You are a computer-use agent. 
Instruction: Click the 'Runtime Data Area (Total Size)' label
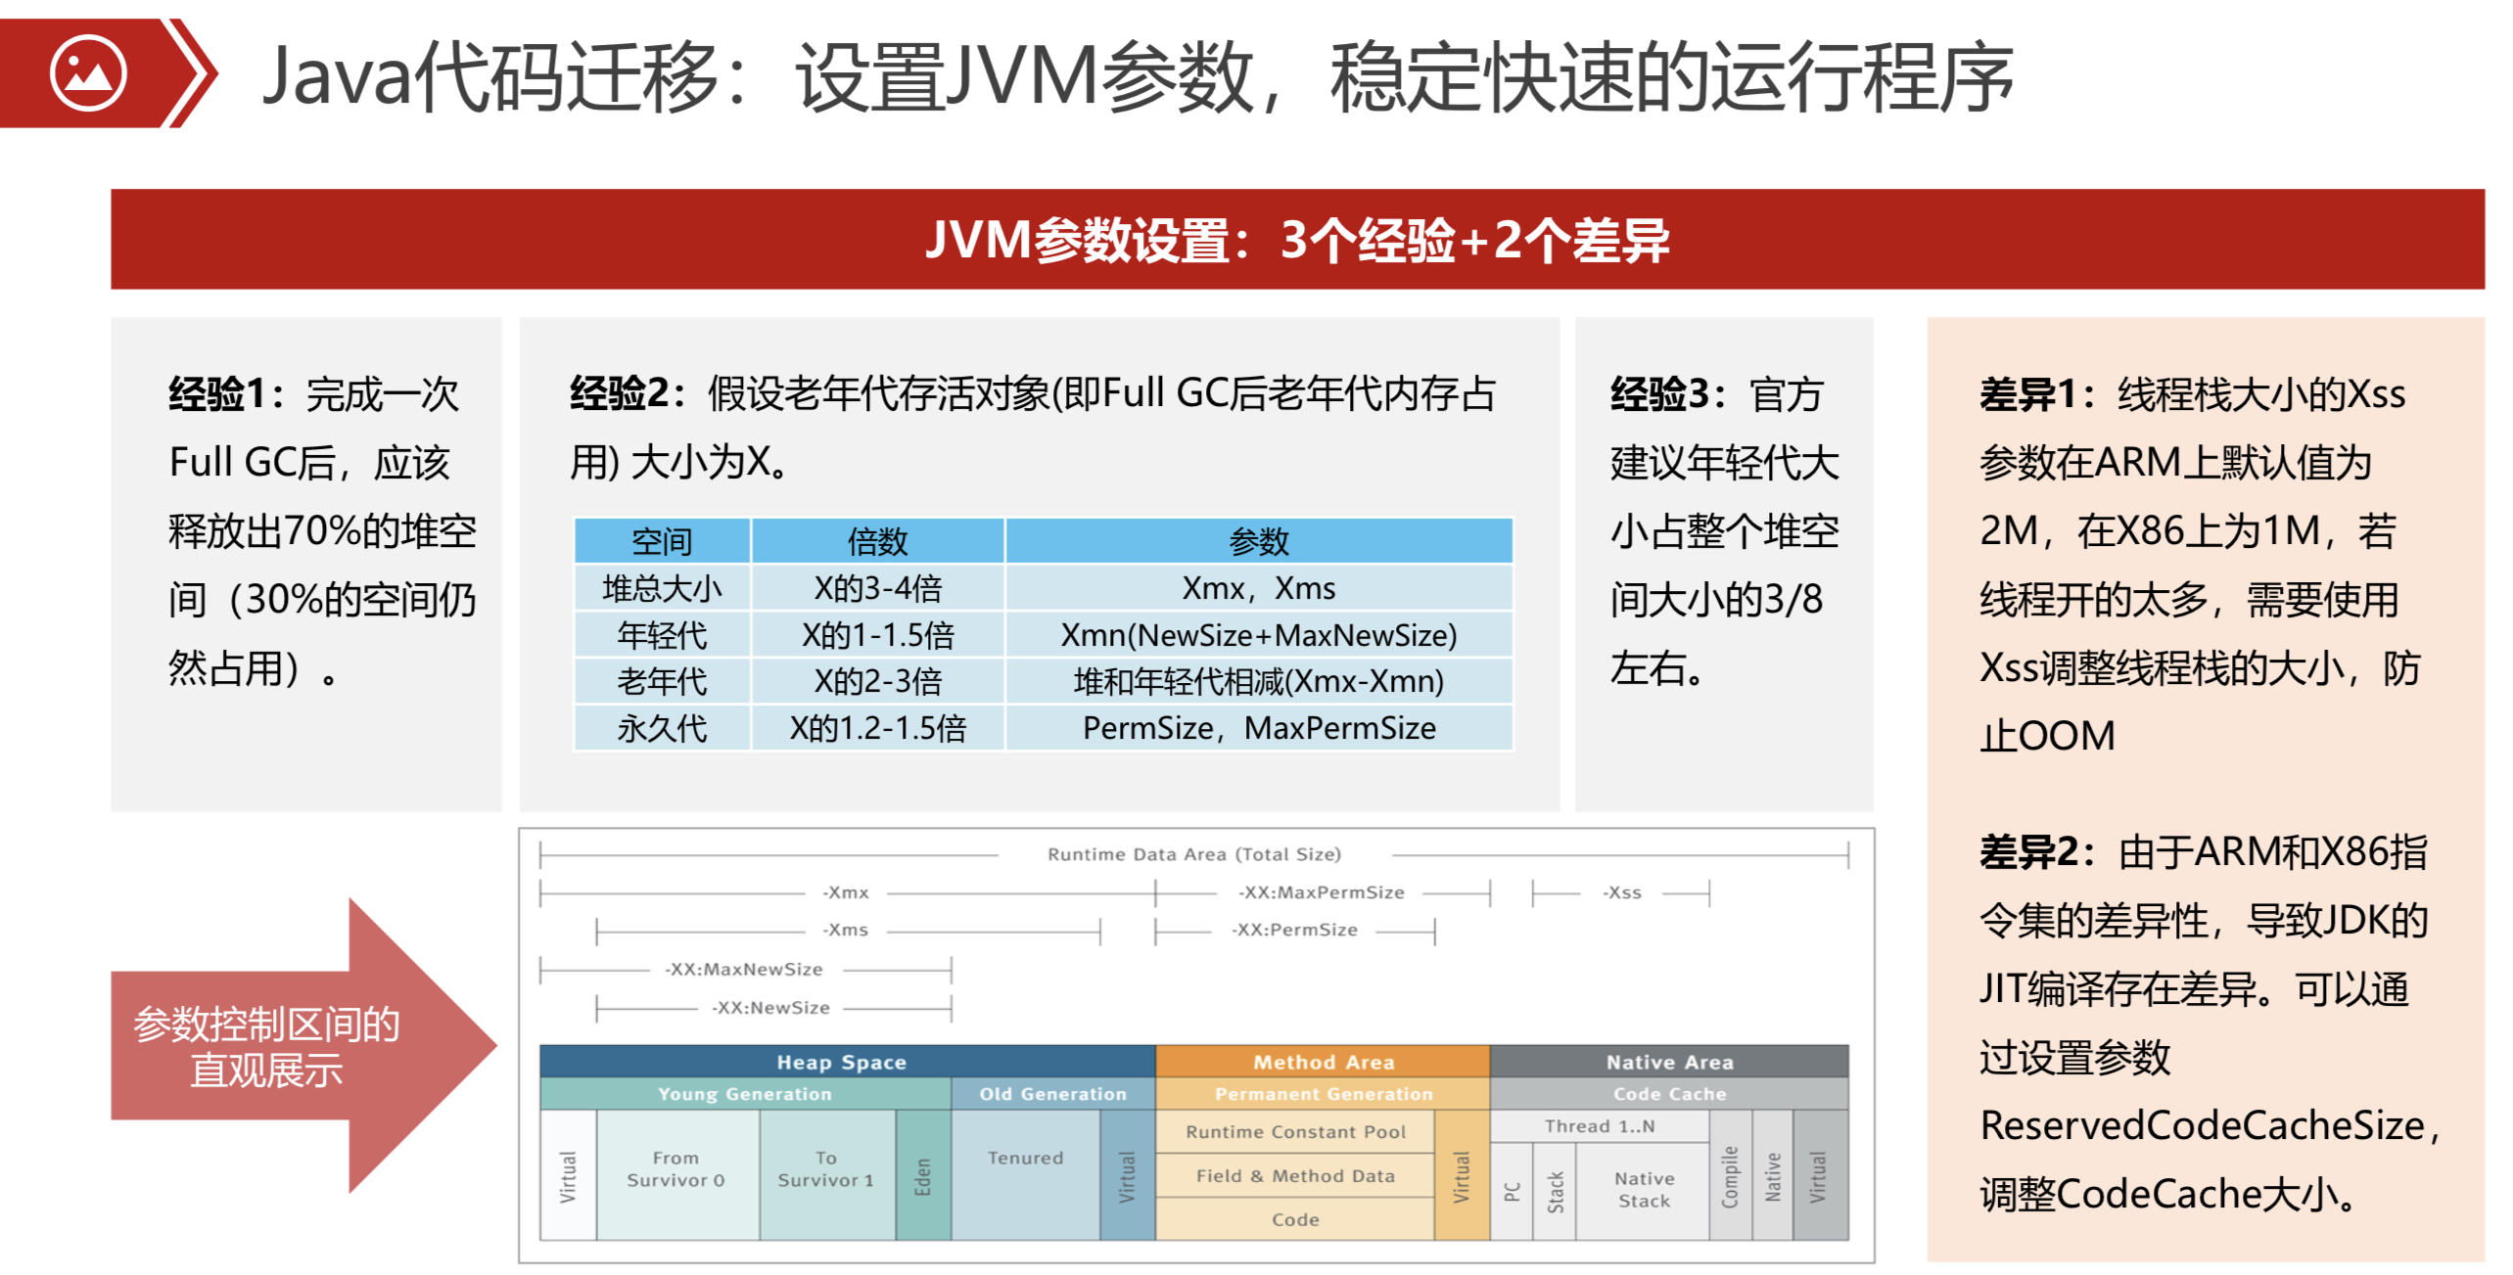tap(1194, 854)
